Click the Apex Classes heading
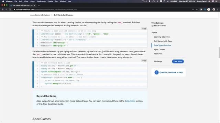 pyautogui.click(x=42, y=119)
